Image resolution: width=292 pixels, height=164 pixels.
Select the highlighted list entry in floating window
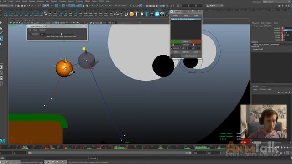186,19
